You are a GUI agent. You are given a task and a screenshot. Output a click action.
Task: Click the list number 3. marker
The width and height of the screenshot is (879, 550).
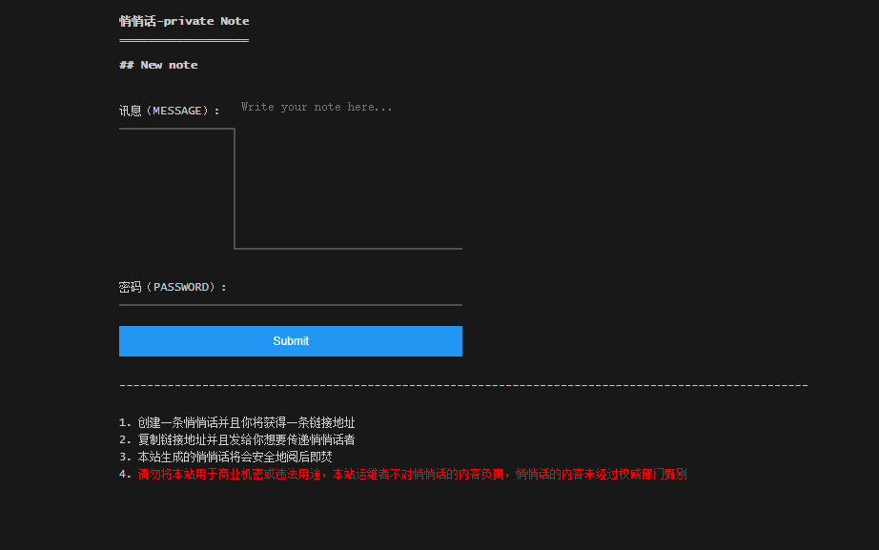click(x=125, y=457)
